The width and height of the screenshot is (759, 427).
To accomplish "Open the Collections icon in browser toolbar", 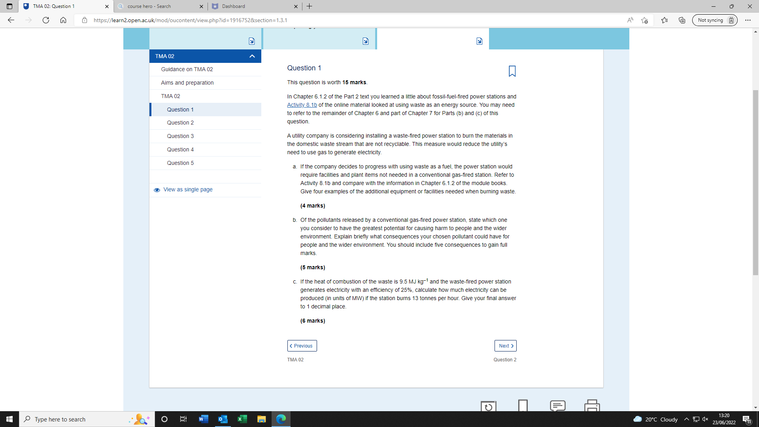I will [682, 20].
